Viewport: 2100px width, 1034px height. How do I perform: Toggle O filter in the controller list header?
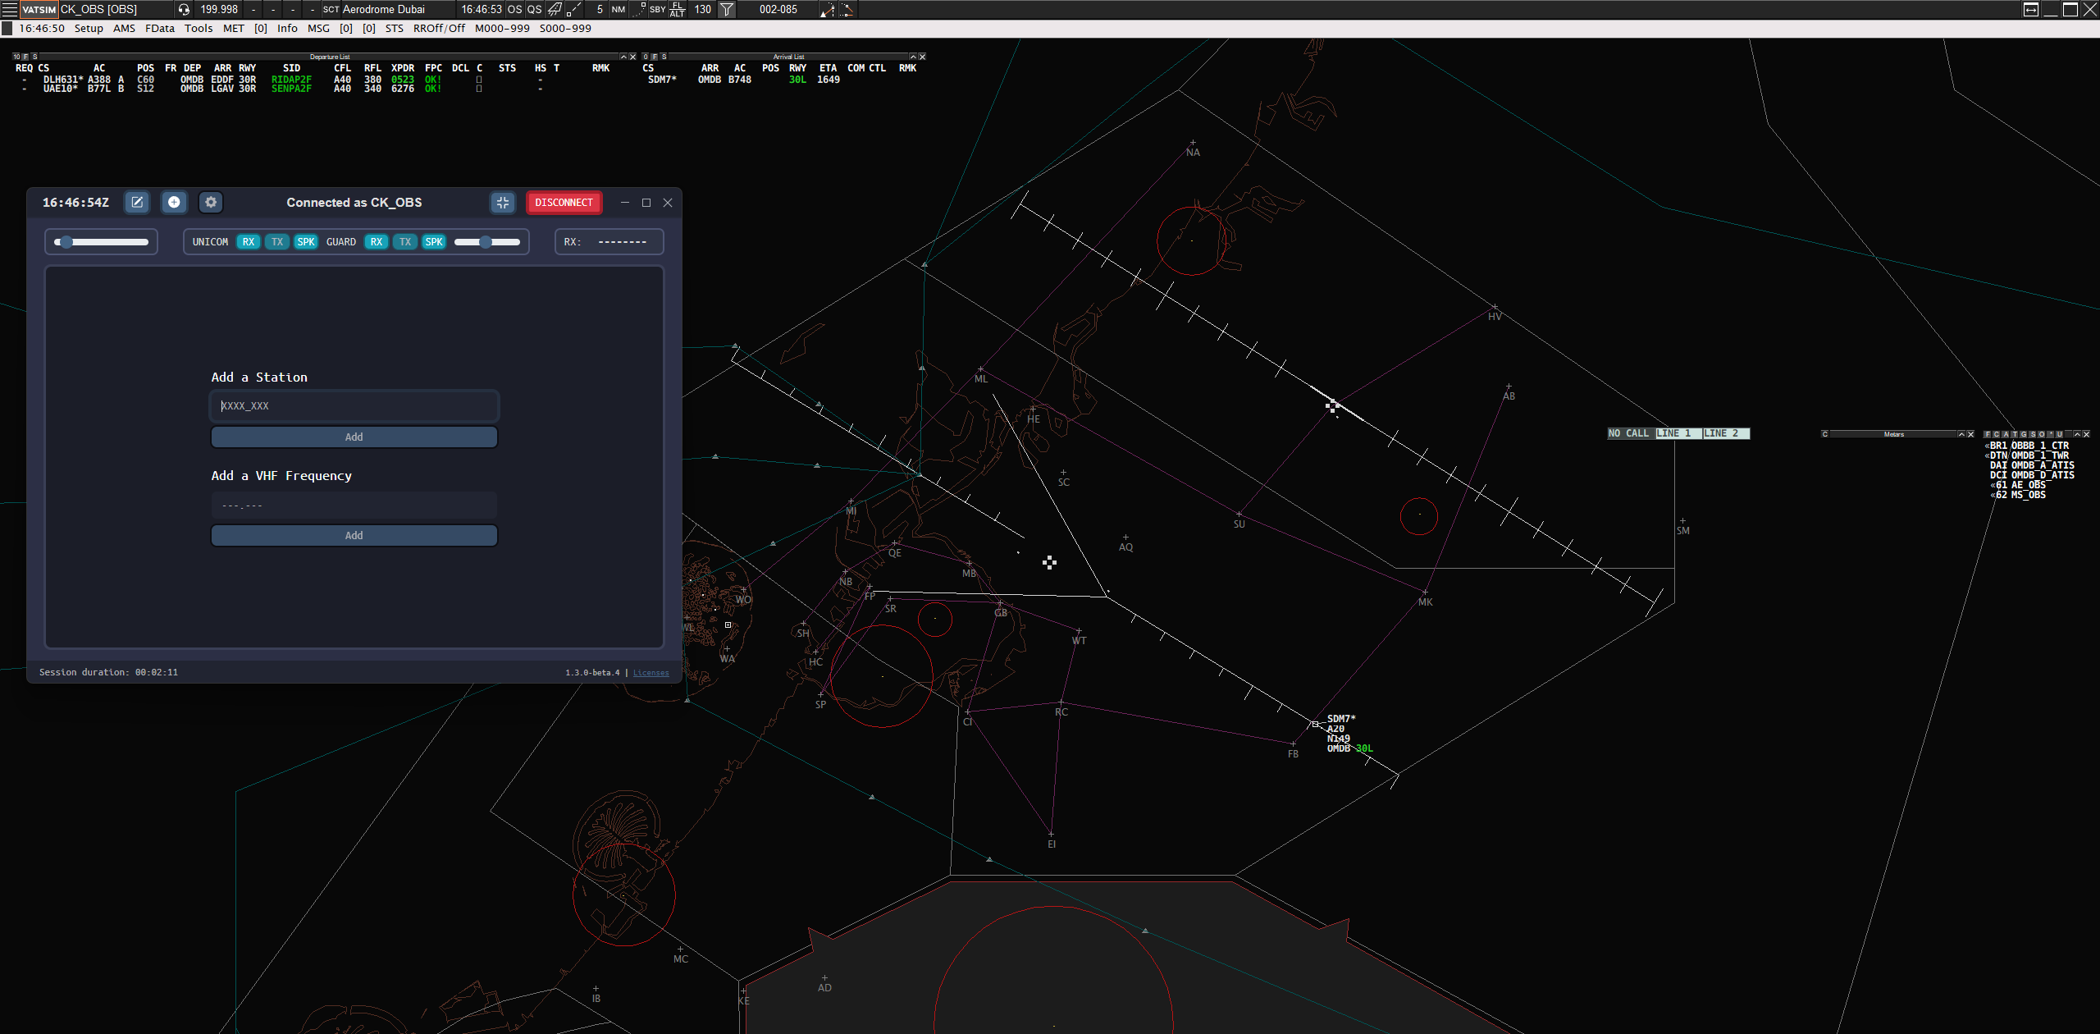(2042, 434)
